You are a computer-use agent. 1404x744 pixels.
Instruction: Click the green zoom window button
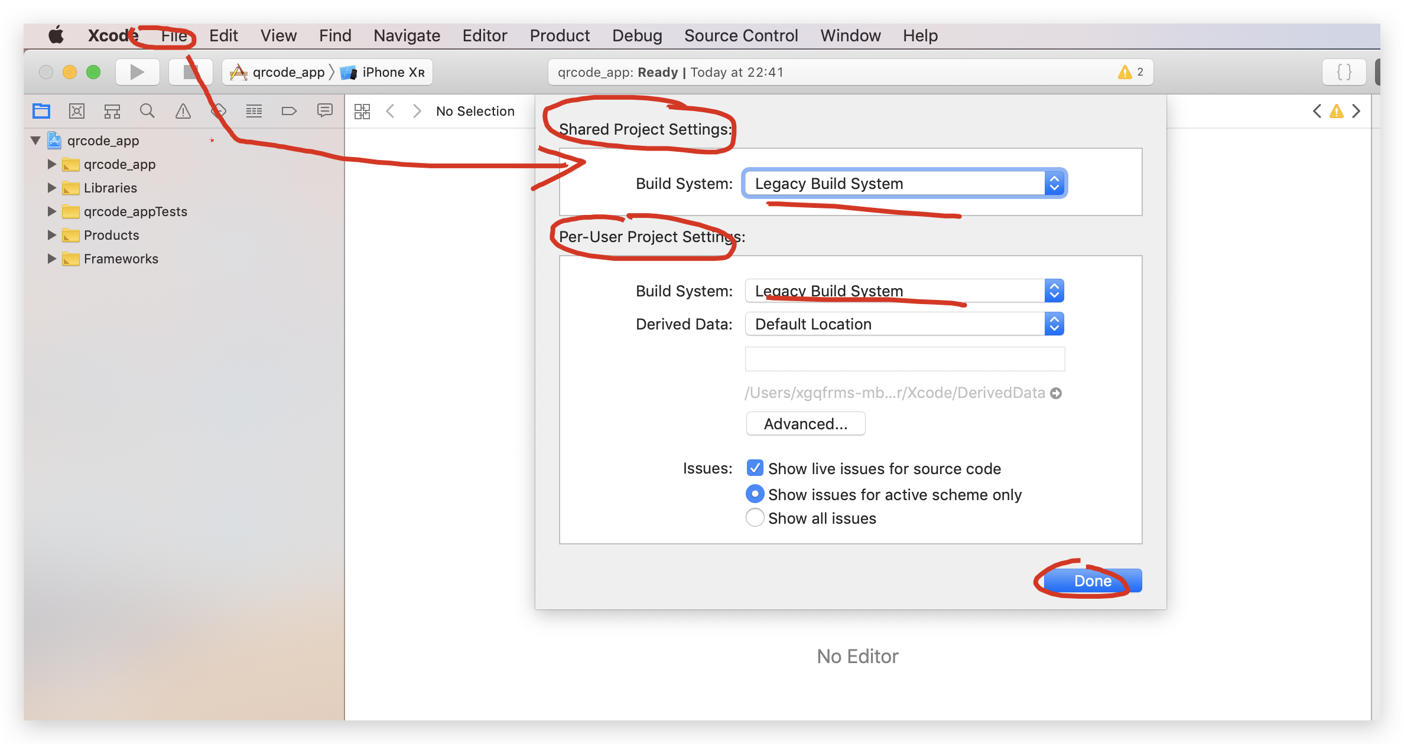pos(93,72)
